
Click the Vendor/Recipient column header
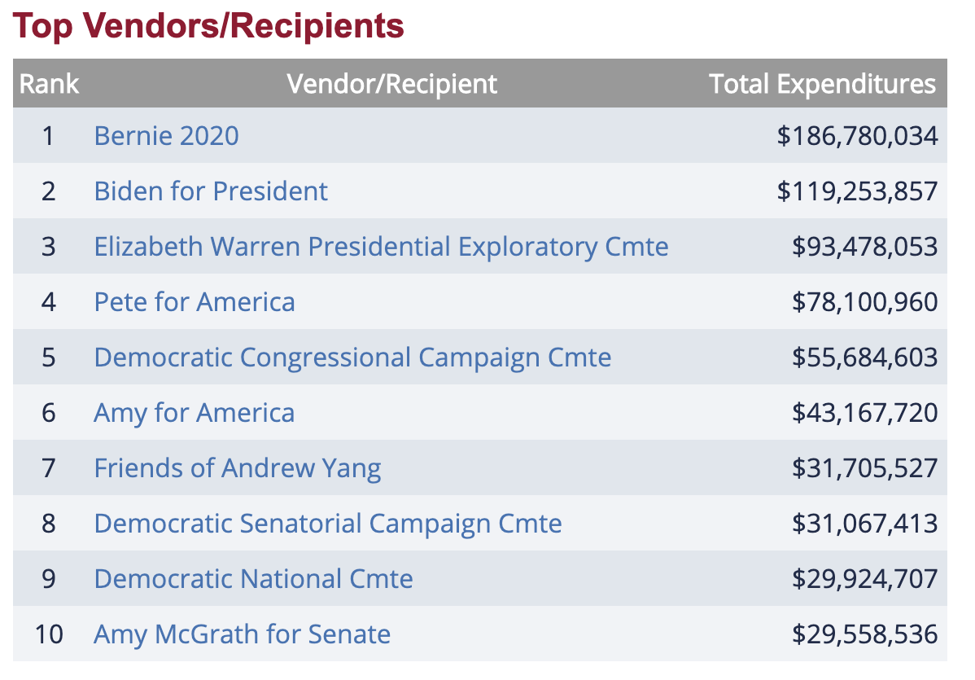(391, 84)
